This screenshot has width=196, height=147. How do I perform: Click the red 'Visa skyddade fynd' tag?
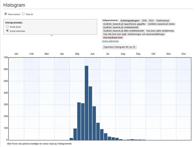(x=113, y=37)
